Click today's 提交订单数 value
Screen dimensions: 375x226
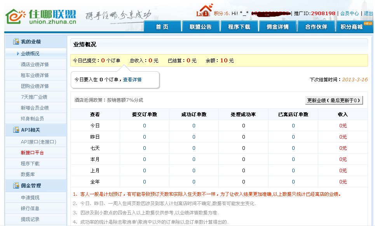145,126
